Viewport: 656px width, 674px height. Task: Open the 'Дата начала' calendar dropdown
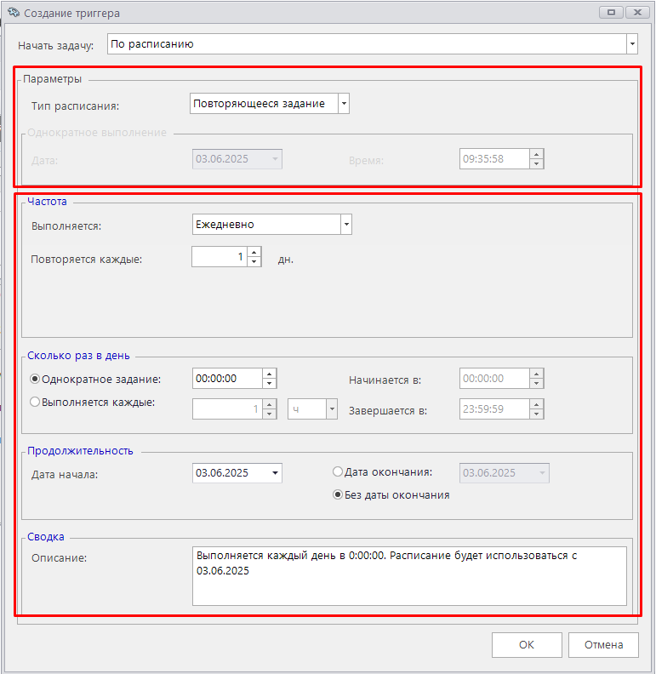coord(275,473)
